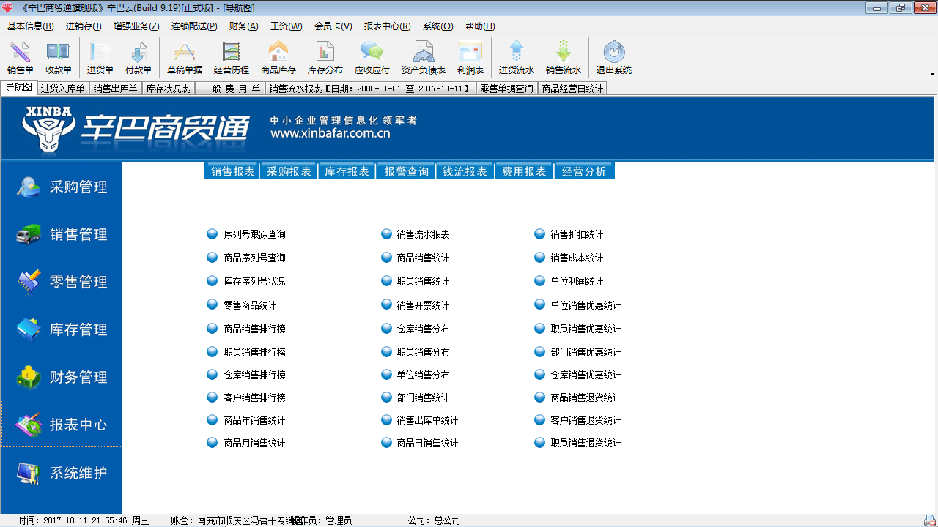Switch to the 商品经营日统计 tab
This screenshot has width=938, height=527.
pos(573,89)
